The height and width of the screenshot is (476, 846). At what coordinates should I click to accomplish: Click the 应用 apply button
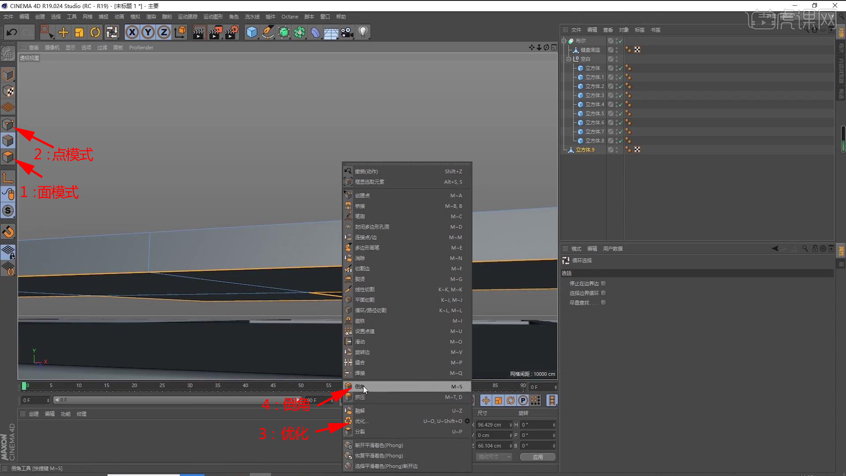[x=538, y=457]
